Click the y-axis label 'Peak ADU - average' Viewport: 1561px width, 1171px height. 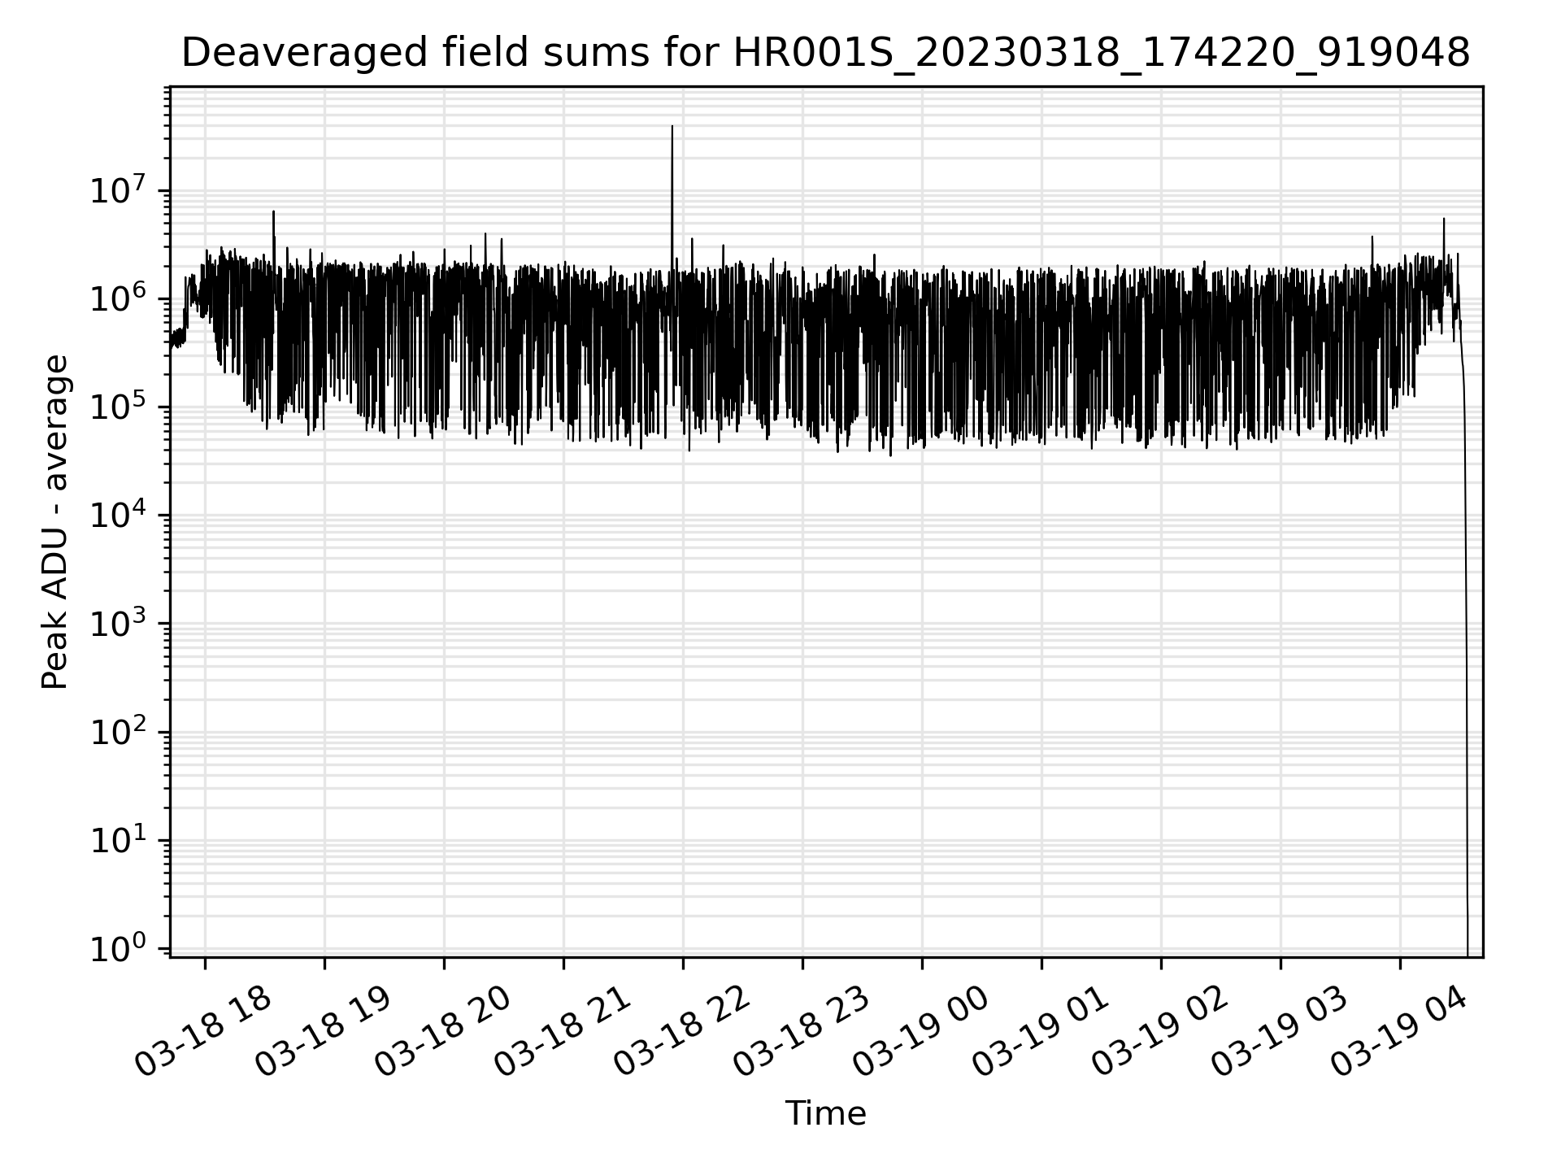click(55, 522)
